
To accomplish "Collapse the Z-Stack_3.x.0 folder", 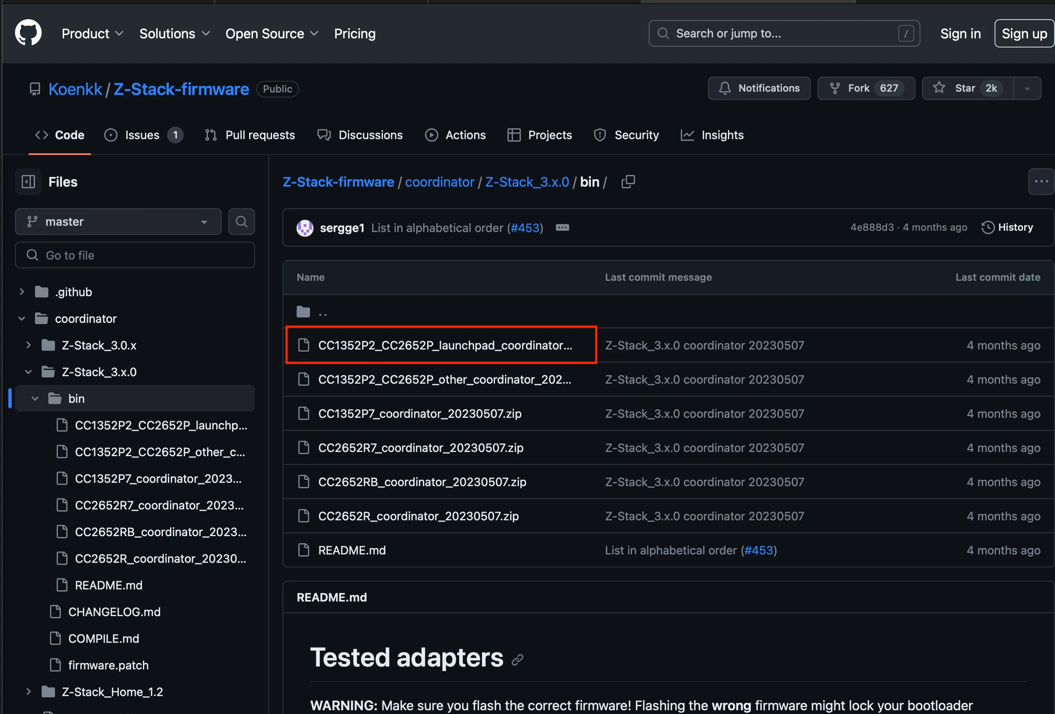I will click(x=28, y=372).
